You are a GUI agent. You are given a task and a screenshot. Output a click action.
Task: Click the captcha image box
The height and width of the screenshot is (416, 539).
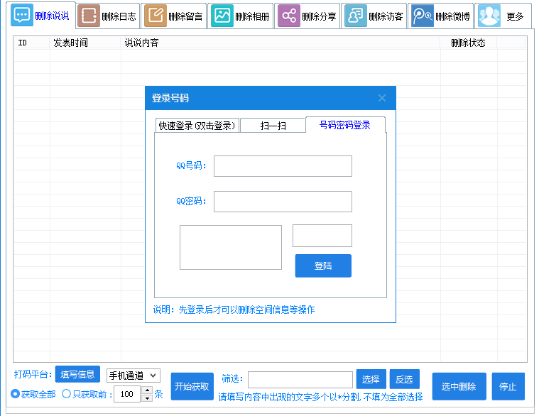(x=231, y=247)
